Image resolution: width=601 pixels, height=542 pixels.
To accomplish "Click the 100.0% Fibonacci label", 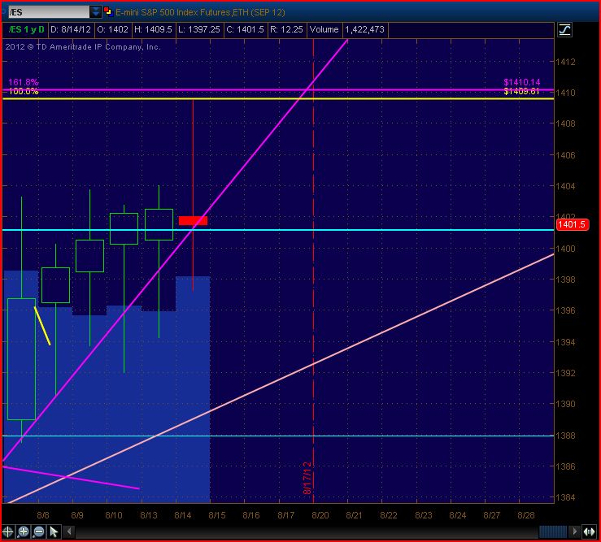I will 24,92.
